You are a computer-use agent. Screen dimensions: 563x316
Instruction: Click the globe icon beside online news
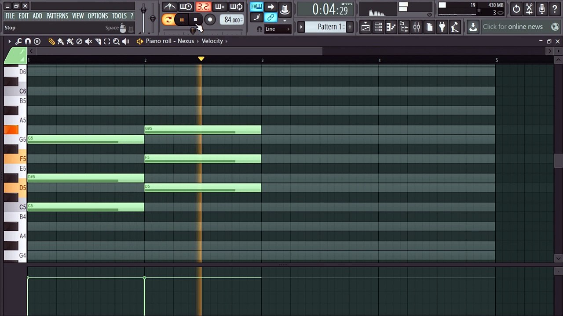tap(555, 27)
